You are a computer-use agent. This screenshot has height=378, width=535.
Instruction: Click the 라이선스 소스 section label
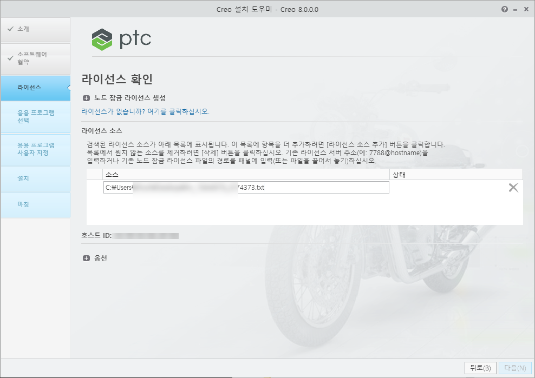[x=102, y=131]
